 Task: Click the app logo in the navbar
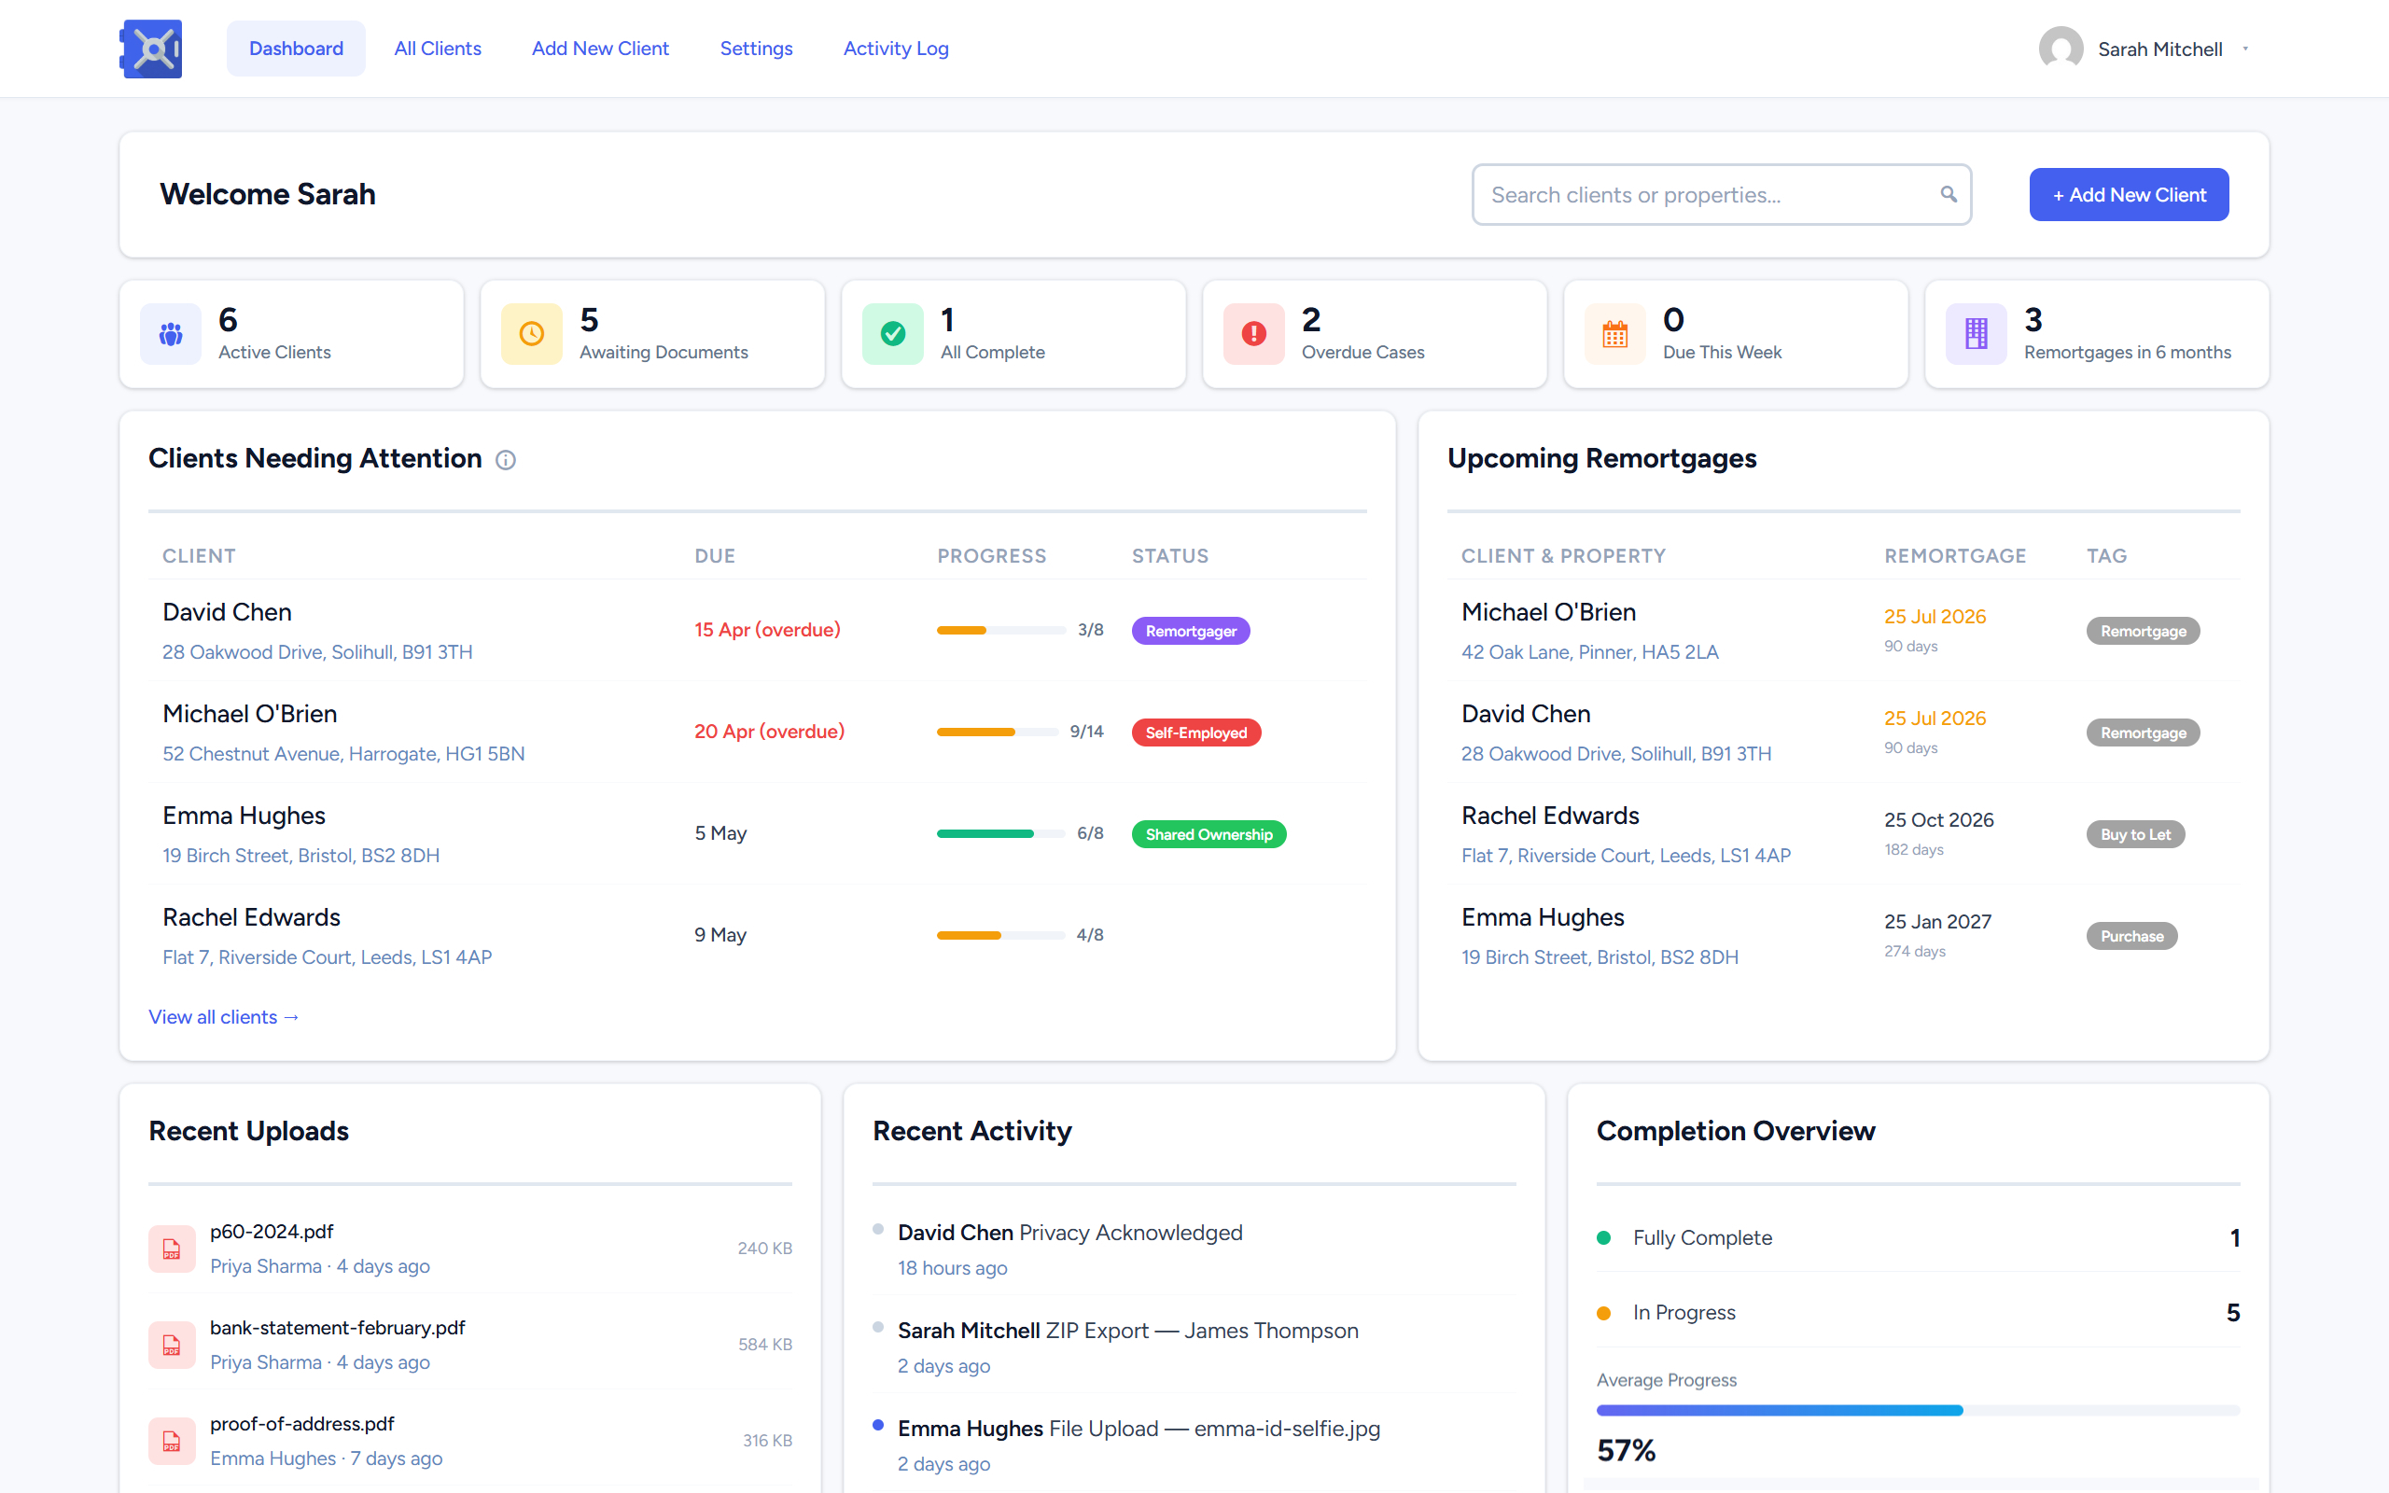[x=151, y=49]
